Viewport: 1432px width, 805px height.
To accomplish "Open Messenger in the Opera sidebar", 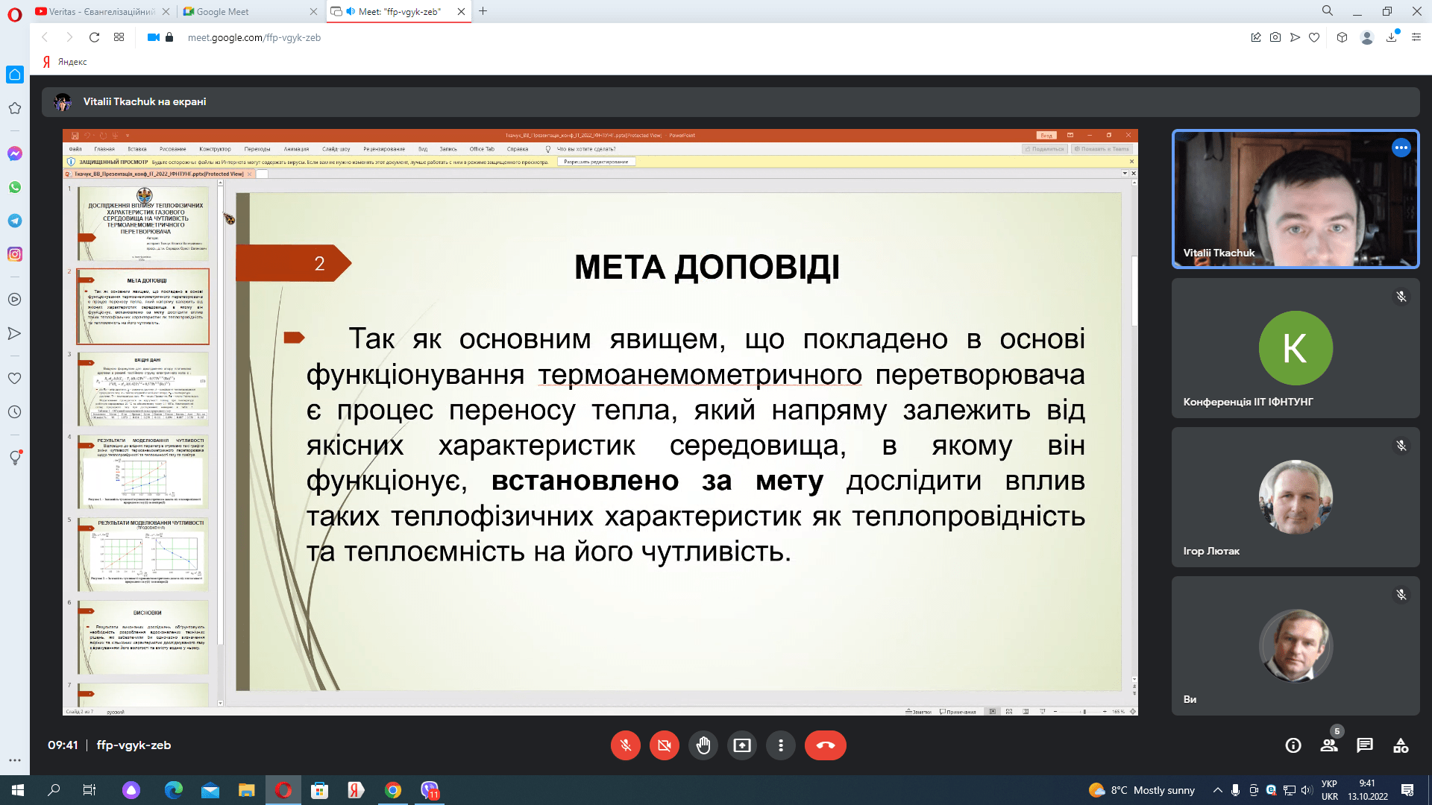I will click(14, 154).
